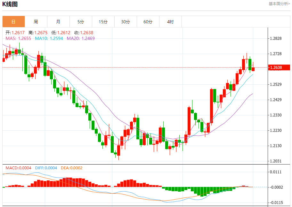This screenshot has height=207, width=292.
Task: Click the 1.2330 price axis label
Action: [x=276, y=115]
